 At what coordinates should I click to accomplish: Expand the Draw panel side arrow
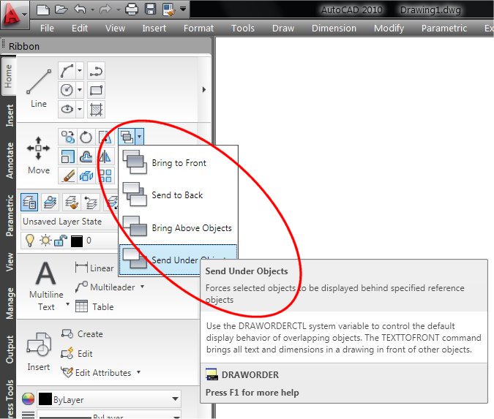tap(204, 89)
